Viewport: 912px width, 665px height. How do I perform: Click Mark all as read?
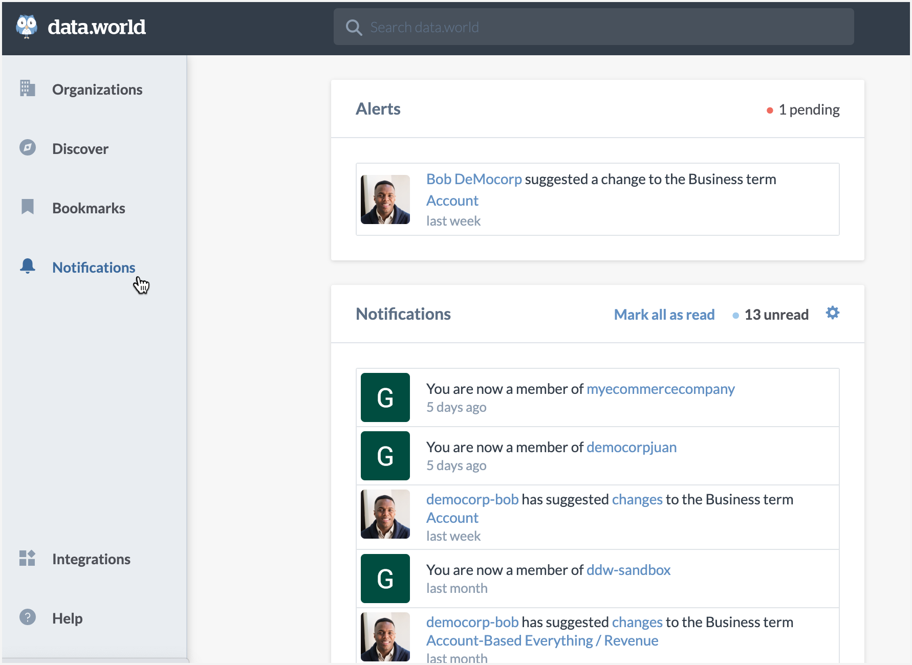(x=664, y=315)
